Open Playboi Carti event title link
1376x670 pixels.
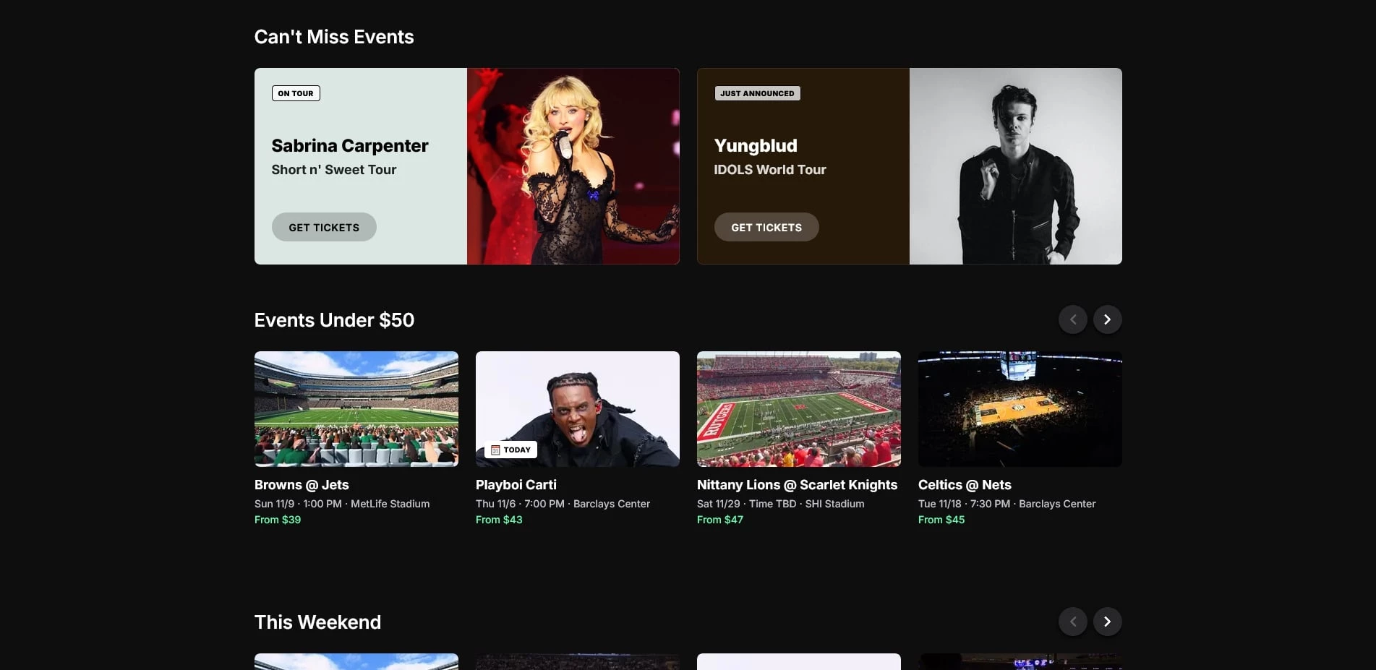(x=516, y=485)
